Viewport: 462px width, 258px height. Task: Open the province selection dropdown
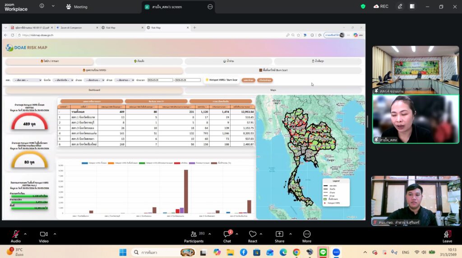(62, 80)
